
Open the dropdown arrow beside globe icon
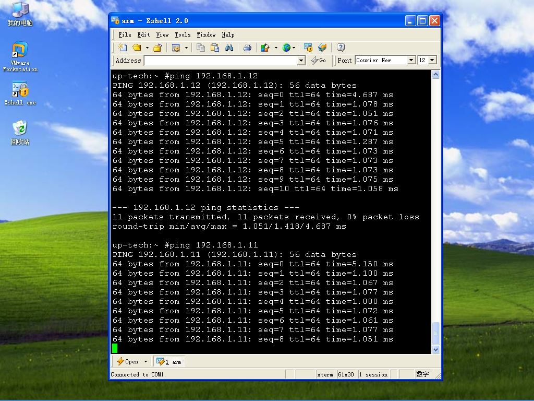[x=294, y=48]
